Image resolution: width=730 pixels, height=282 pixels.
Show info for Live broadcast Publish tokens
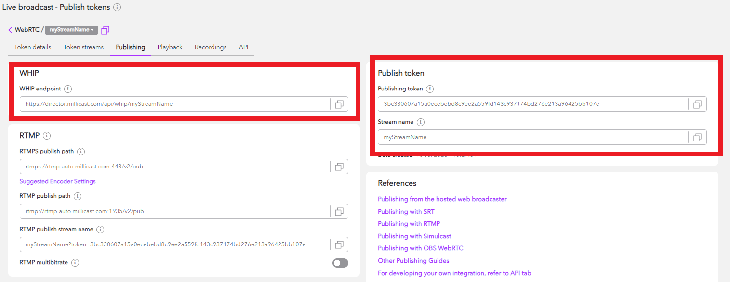point(117,7)
